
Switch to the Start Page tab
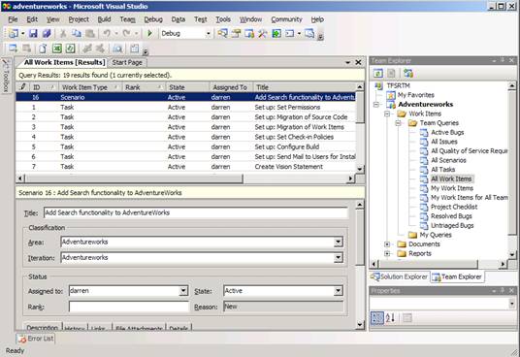127,62
